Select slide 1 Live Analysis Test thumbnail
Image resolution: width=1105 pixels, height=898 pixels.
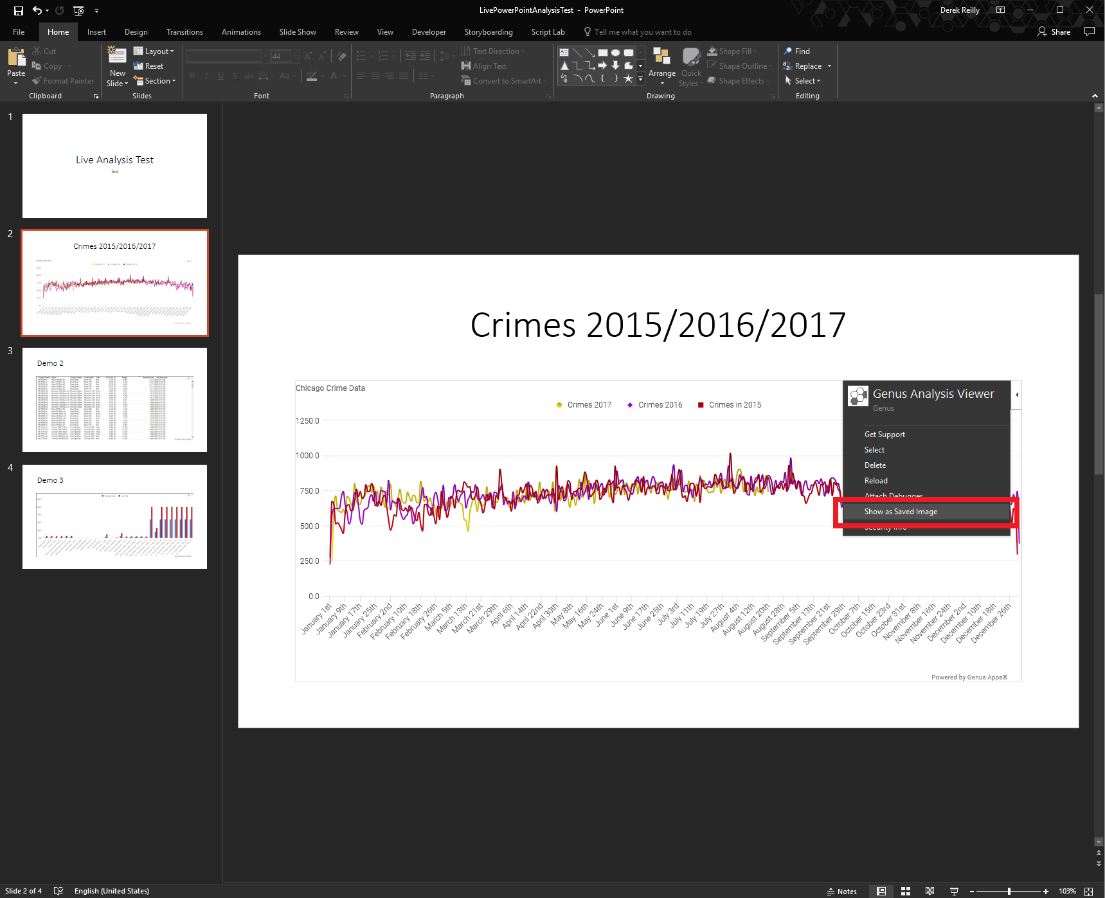pos(114,166)
